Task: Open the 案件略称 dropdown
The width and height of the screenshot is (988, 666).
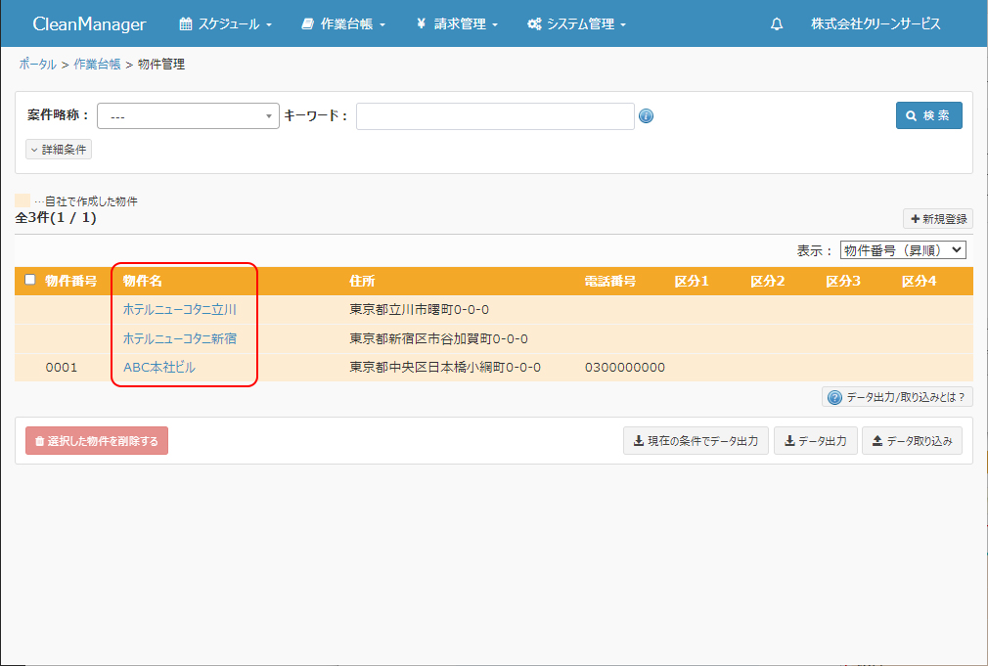Action: pos(188,116)
